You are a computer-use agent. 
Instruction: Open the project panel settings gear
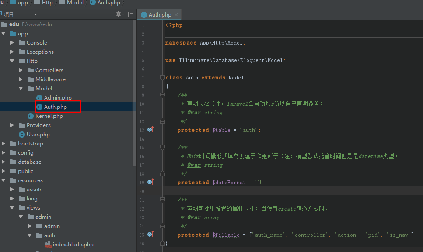(x=118, y=14)
